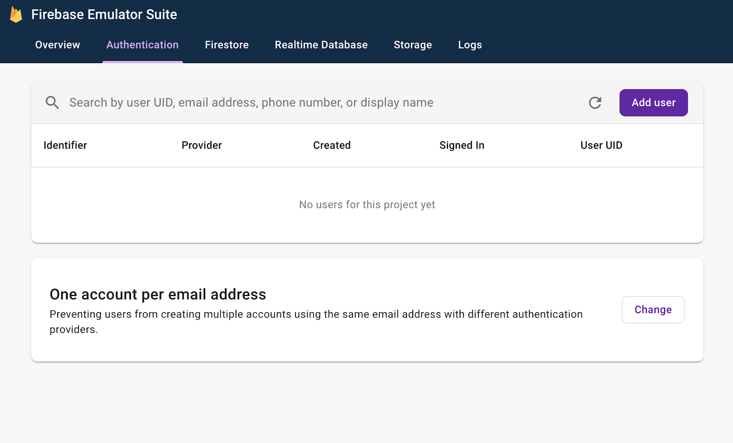The width and height of the screenshot is (733, 443).
Task: Click the Identifier column header
Action: point(65,146)
